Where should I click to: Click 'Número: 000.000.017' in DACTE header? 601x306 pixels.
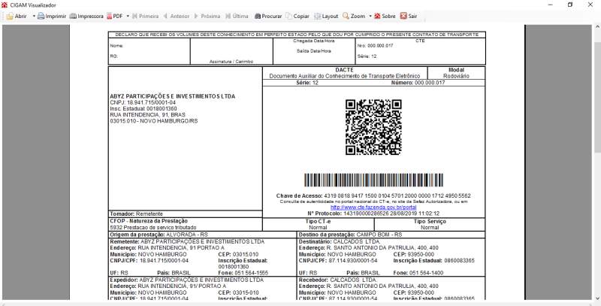(x=418, y=83)
